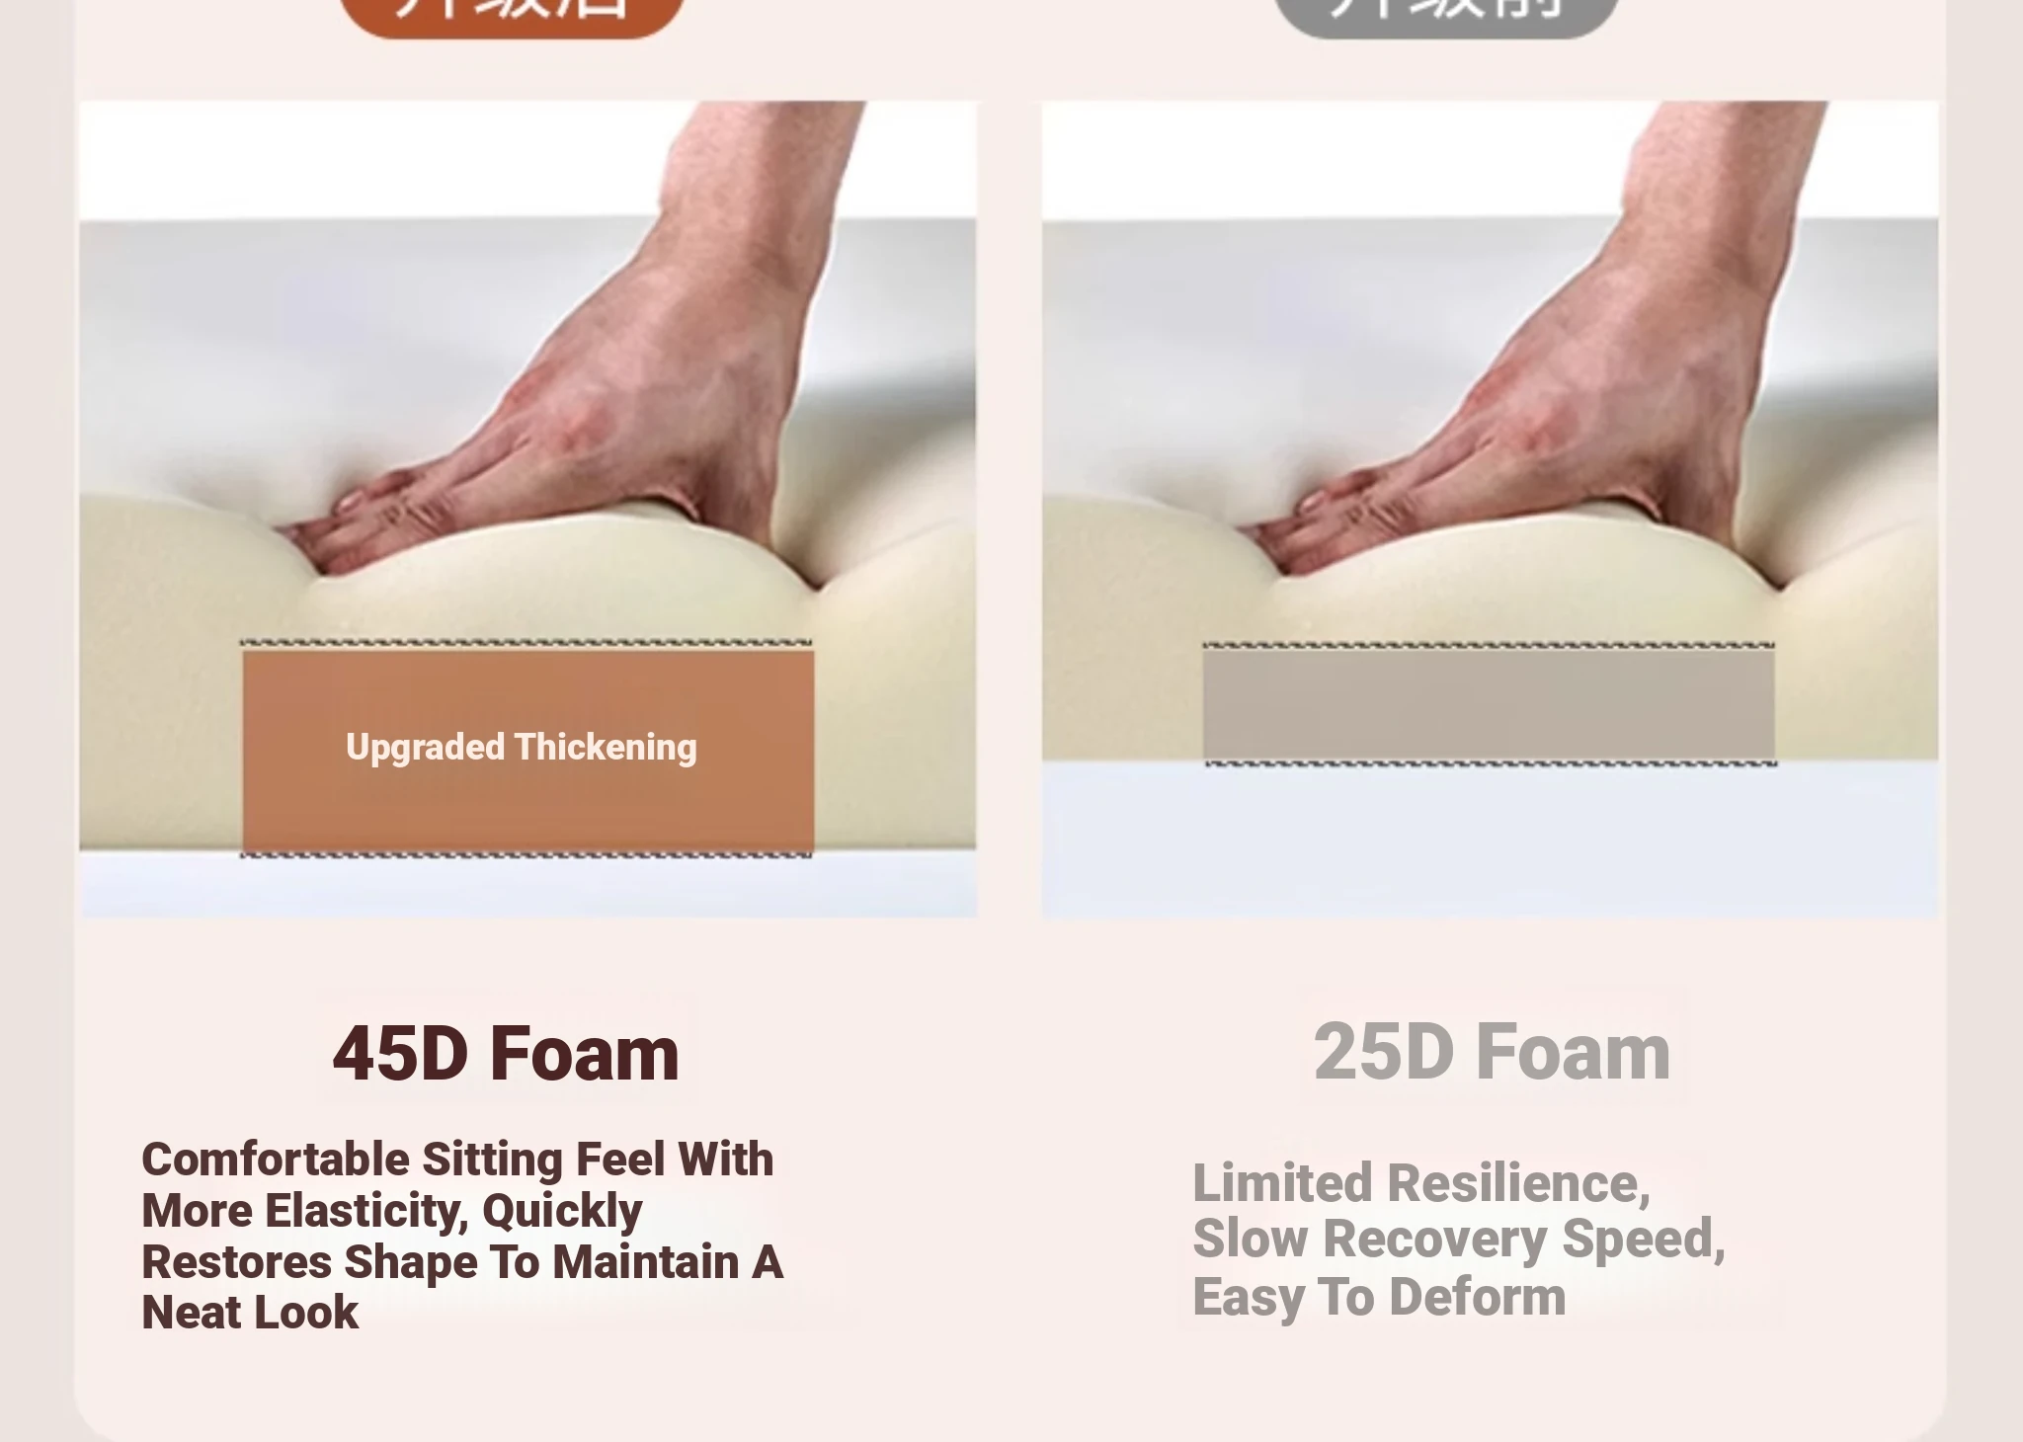Viewport: 2023px width, 1442px height.
Task: Click the white surface beneath the 25D foam
Action: click(1490, 840)
